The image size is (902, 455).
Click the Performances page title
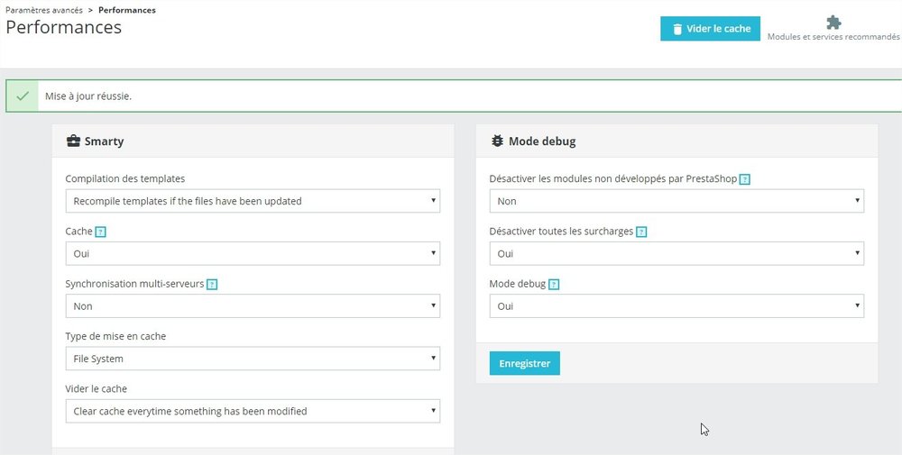click(x=64, y=27)
